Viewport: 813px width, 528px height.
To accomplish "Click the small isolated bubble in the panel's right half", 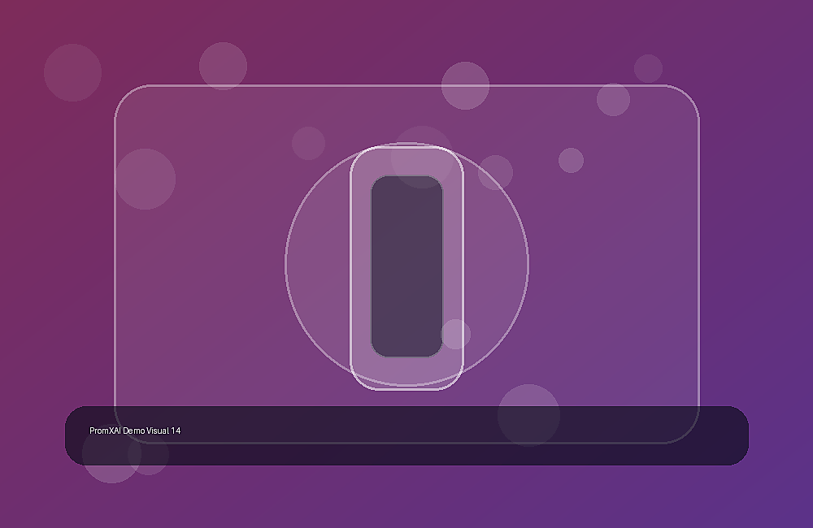I will [571, 160].
